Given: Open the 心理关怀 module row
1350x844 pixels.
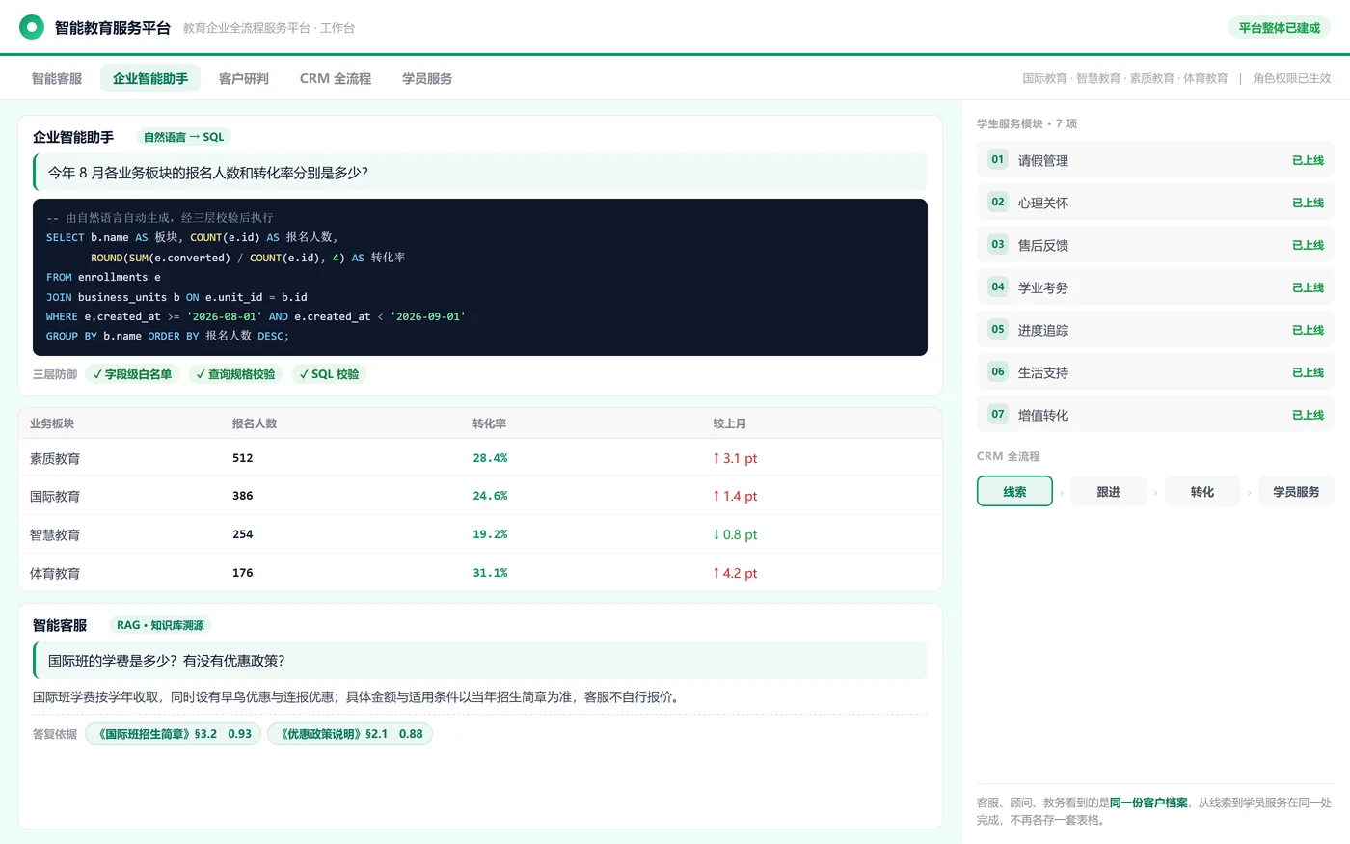Looking at the screenshot, I should click(x=1155, y=203).
